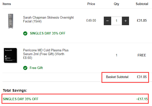Image resolution: width=152 pixels, height=106 pixels.
Task: Click the −£17.15 savings amount
Action: click(142, 99)
